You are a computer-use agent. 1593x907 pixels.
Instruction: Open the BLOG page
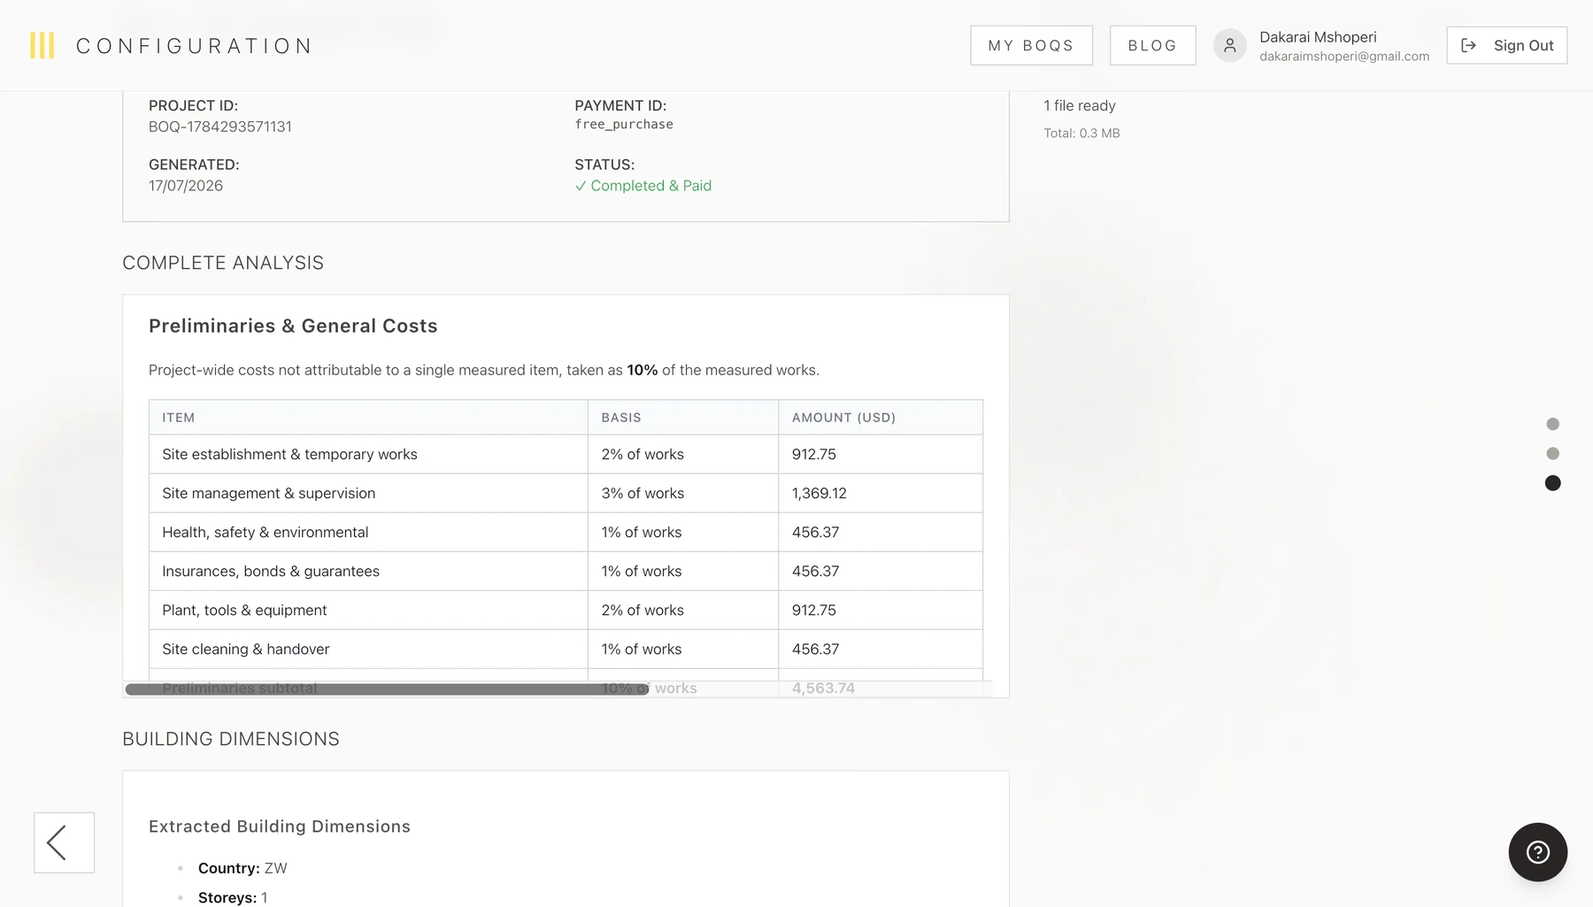coord(1152,45)
